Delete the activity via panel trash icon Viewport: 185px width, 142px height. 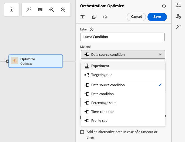83,17
